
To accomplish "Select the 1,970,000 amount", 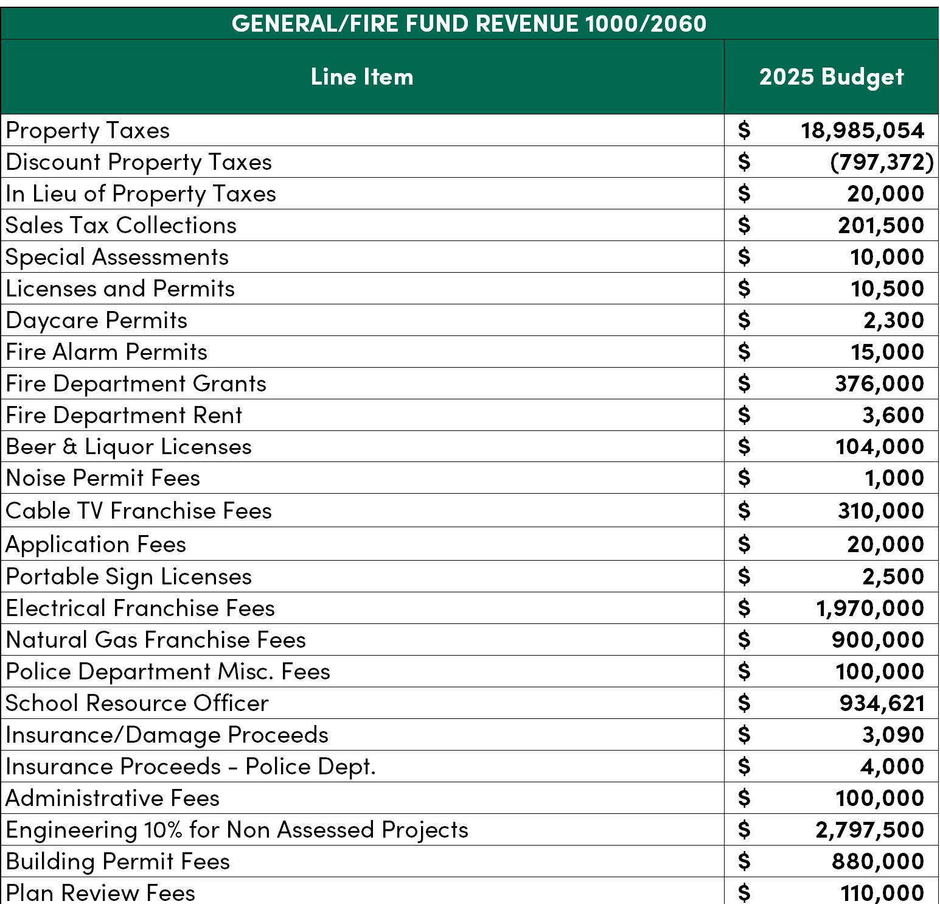I will point(870,608).
